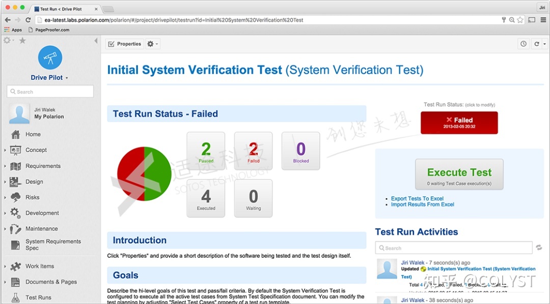This screenshot has width=550, height=304.
Task: Click the Maintenance footprints icon
Action: [15, 229]
